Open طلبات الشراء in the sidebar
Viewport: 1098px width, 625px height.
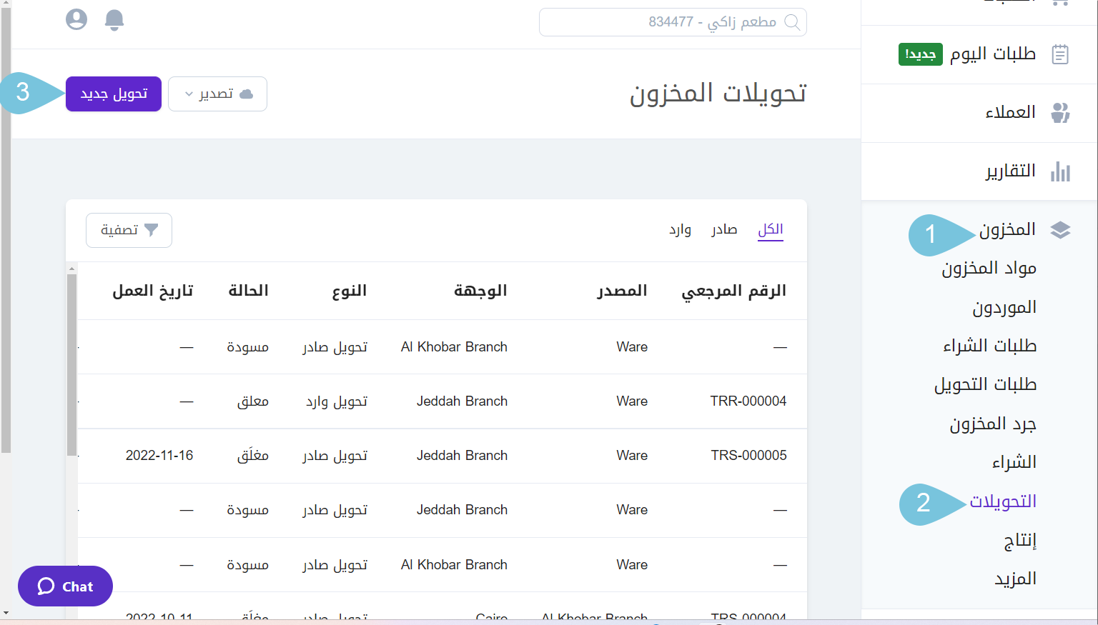[989, 346]
